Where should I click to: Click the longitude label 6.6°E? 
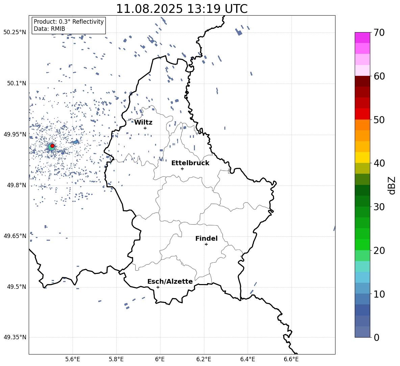(x=291, y=359)
